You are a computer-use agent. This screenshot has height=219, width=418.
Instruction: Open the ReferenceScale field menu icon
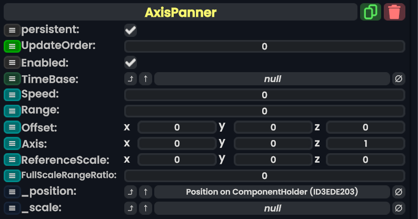pos(12,160)
